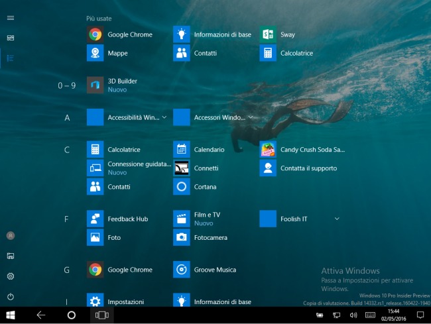Open Contatti under letter C
This screenshot has width=431, height=324.
109,187
